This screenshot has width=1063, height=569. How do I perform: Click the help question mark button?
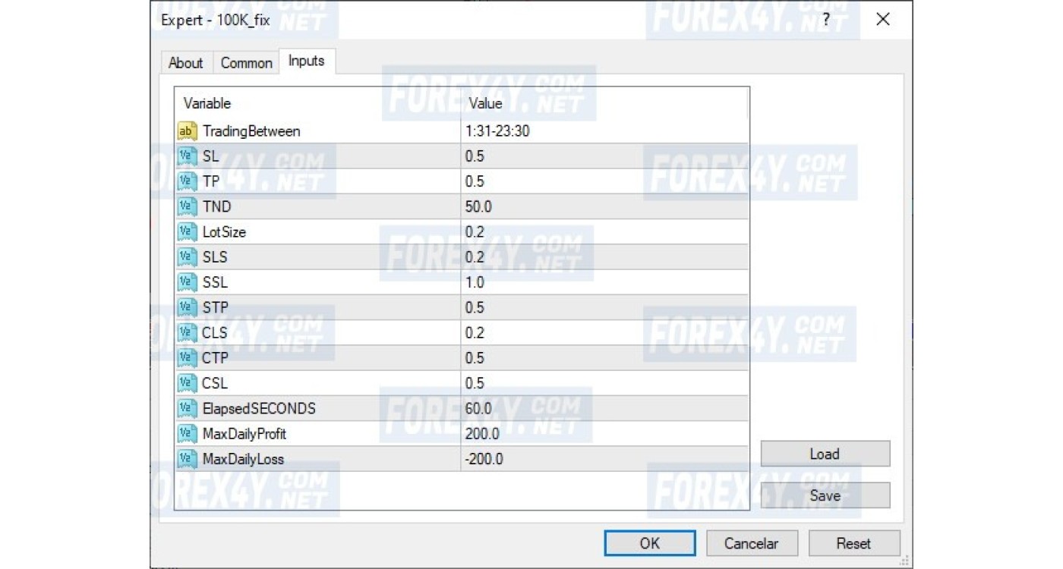pyautogui.click(x=826, y=20)
